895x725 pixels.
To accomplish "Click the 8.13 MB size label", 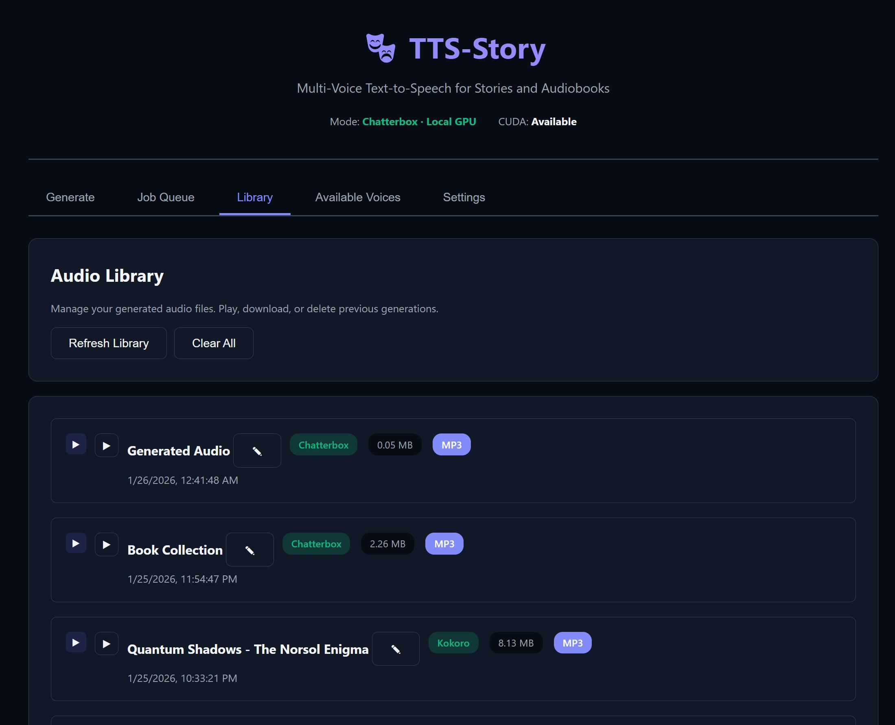I will click(516, 643).
